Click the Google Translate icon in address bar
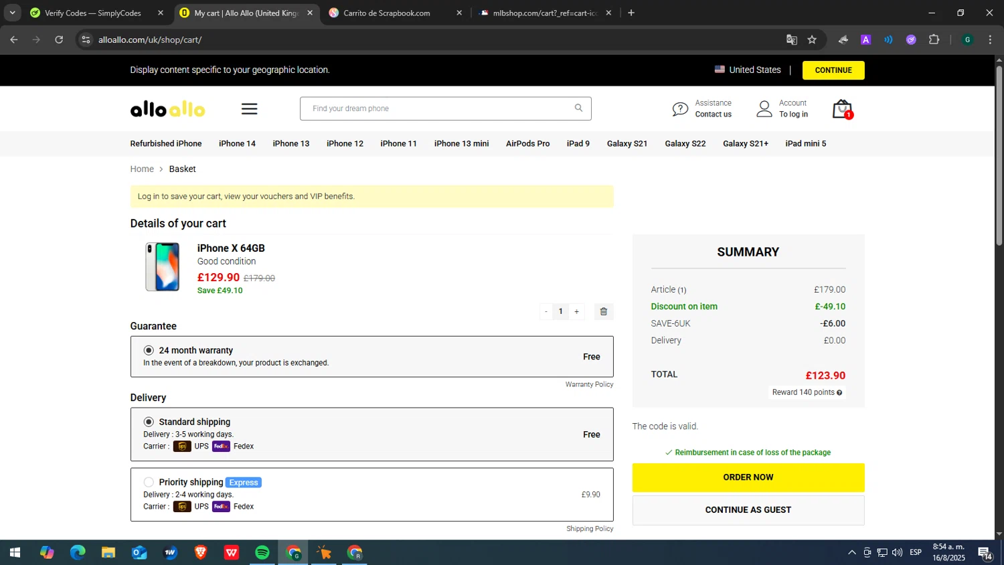The width and height of the screenshot is (1004, 565). coord(792,39)
